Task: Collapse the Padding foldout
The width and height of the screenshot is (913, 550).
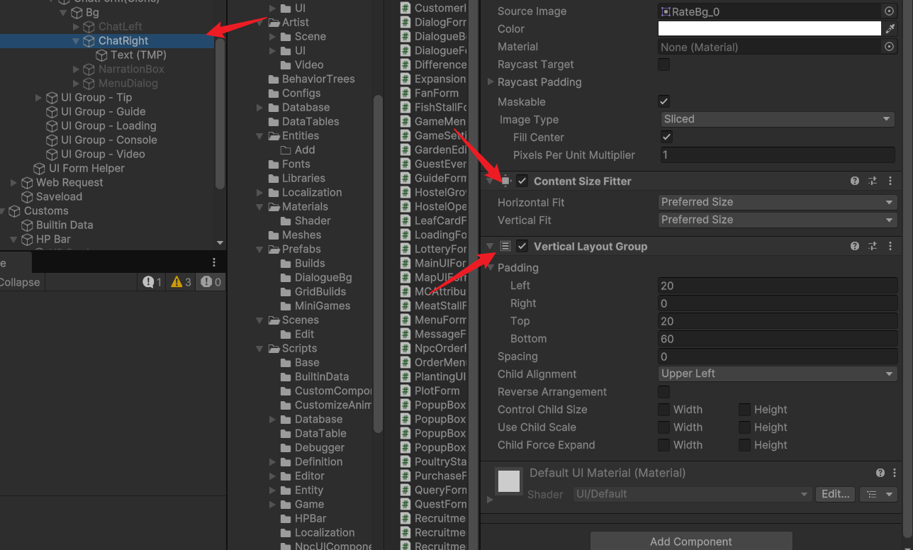Action: 491,268
